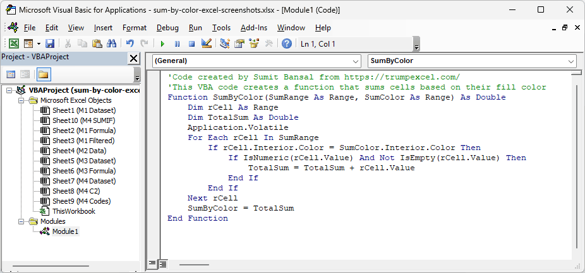Click the Reset stop icon
Image resolution: width=585 pixels, height=273 pixels.
tap(192, 44)
